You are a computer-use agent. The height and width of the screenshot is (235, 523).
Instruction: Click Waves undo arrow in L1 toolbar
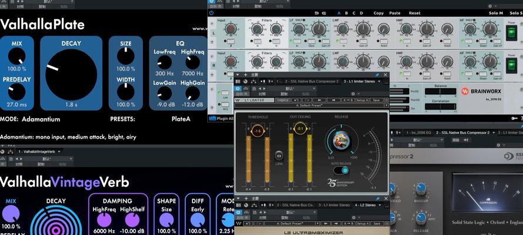pos(296,100)
